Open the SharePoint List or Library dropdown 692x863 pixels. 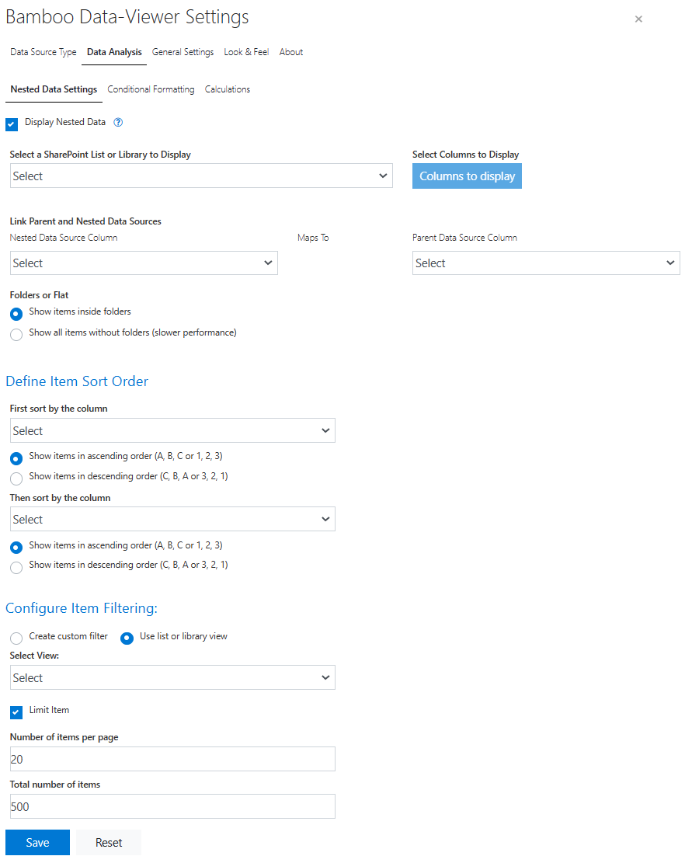point(201,176)
